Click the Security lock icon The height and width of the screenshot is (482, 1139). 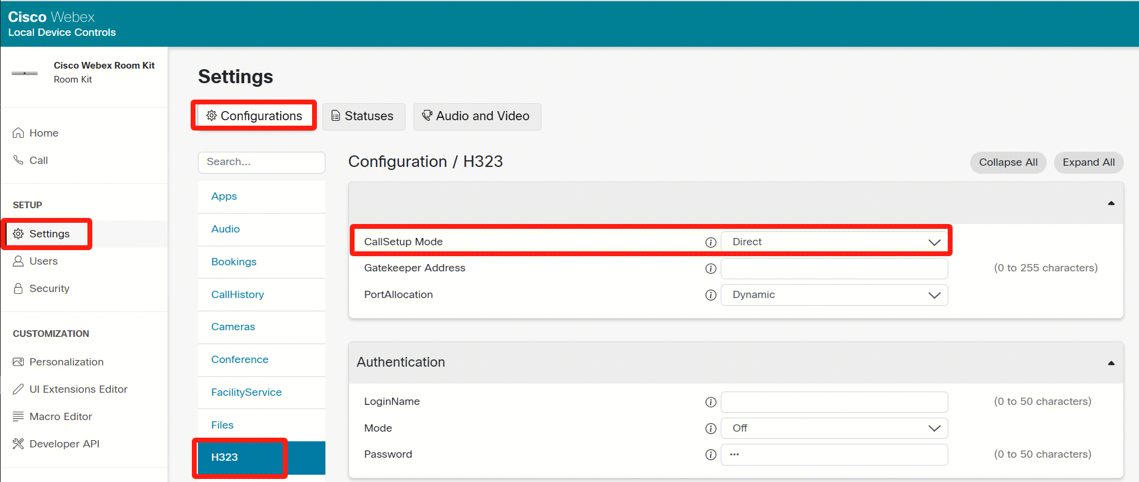click(x=18, y=288)
